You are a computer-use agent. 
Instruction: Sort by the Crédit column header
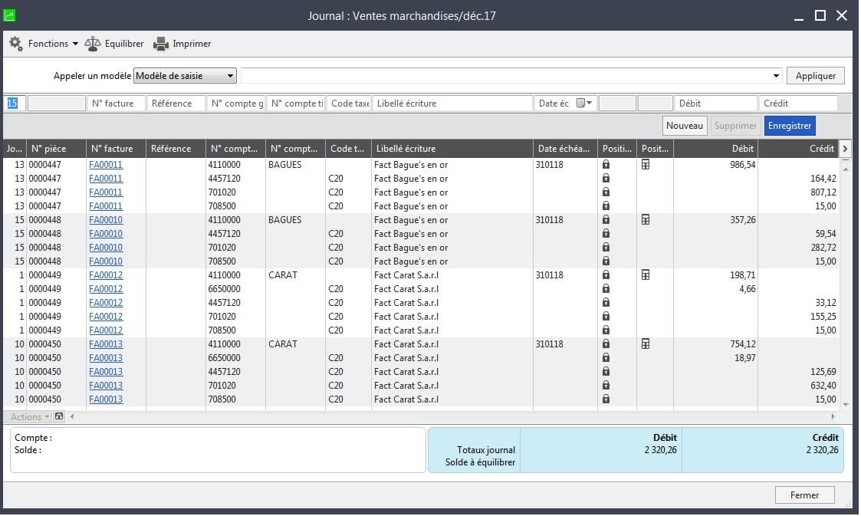pos(798,149)
